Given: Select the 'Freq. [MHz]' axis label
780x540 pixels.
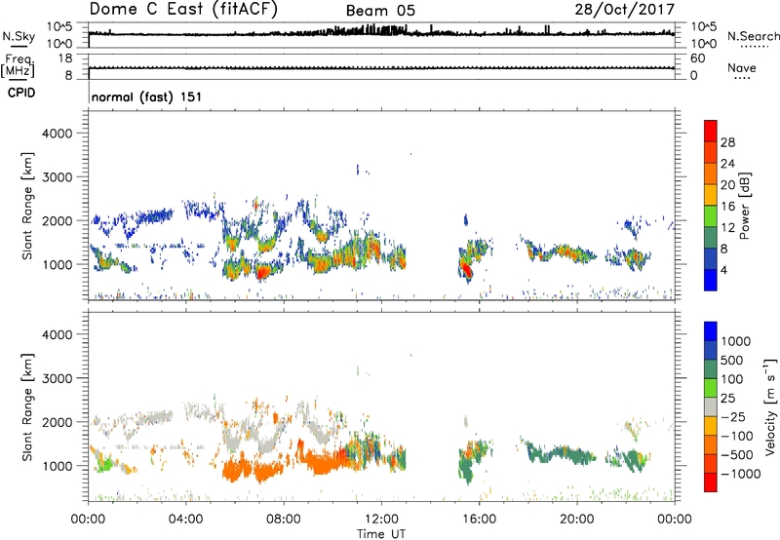Looking at the screenshot, I should (18, 66).
